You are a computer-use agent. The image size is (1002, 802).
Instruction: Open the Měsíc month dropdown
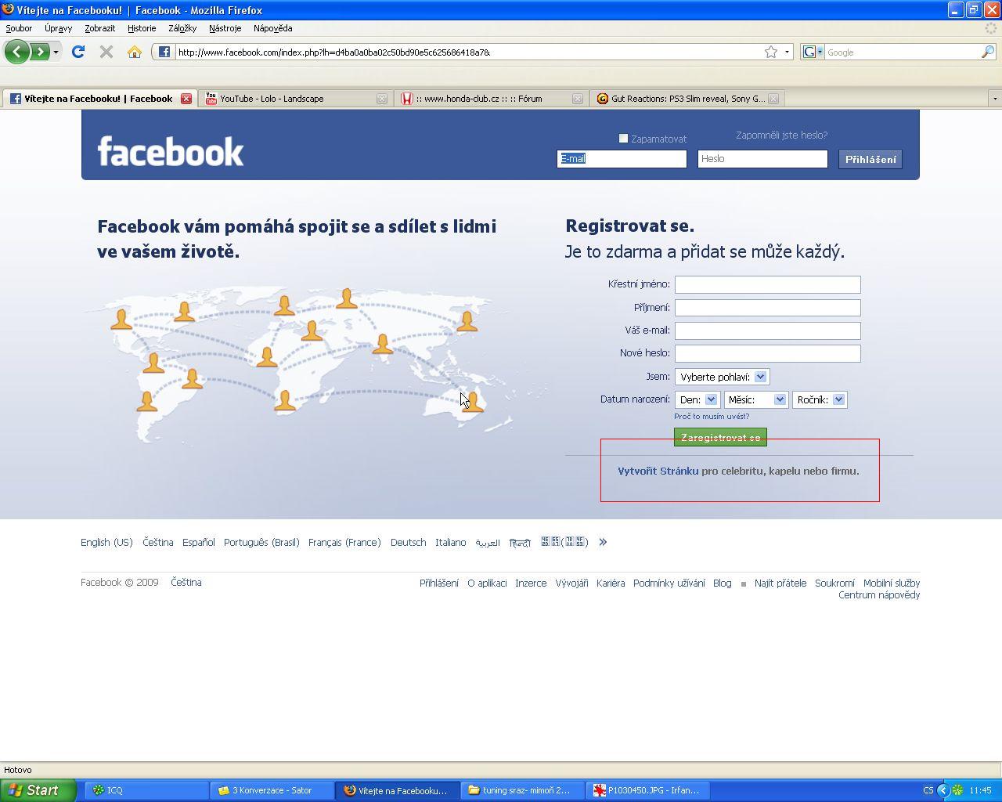tap(755, 399)
